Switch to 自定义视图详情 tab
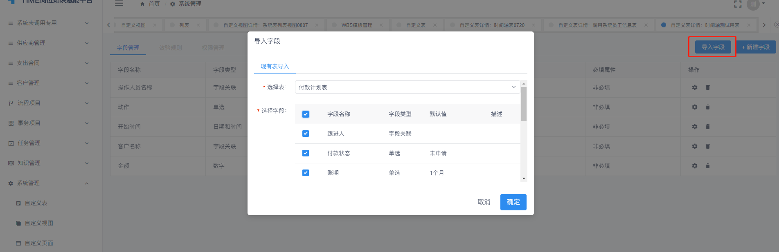 click(x=266, y=25)
